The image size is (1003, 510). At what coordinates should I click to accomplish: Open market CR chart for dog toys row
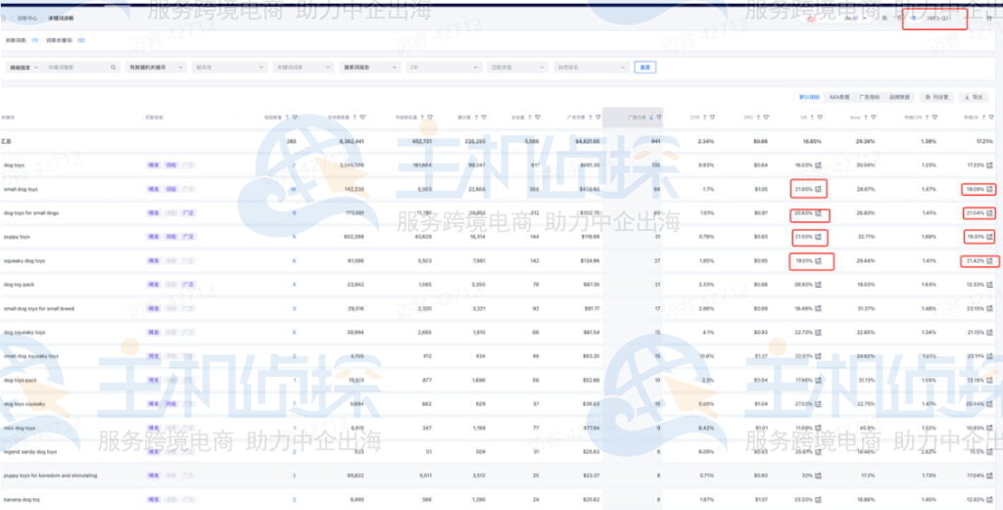pos(989,164)
